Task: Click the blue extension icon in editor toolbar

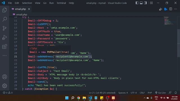Action: (166, 9)
